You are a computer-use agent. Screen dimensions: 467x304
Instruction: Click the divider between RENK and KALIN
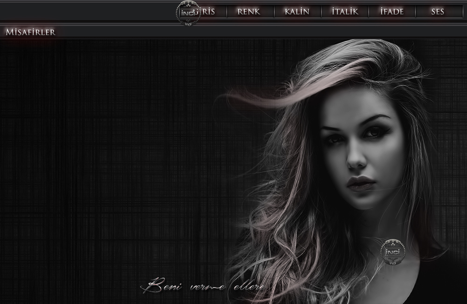click(x=274, y=12)
